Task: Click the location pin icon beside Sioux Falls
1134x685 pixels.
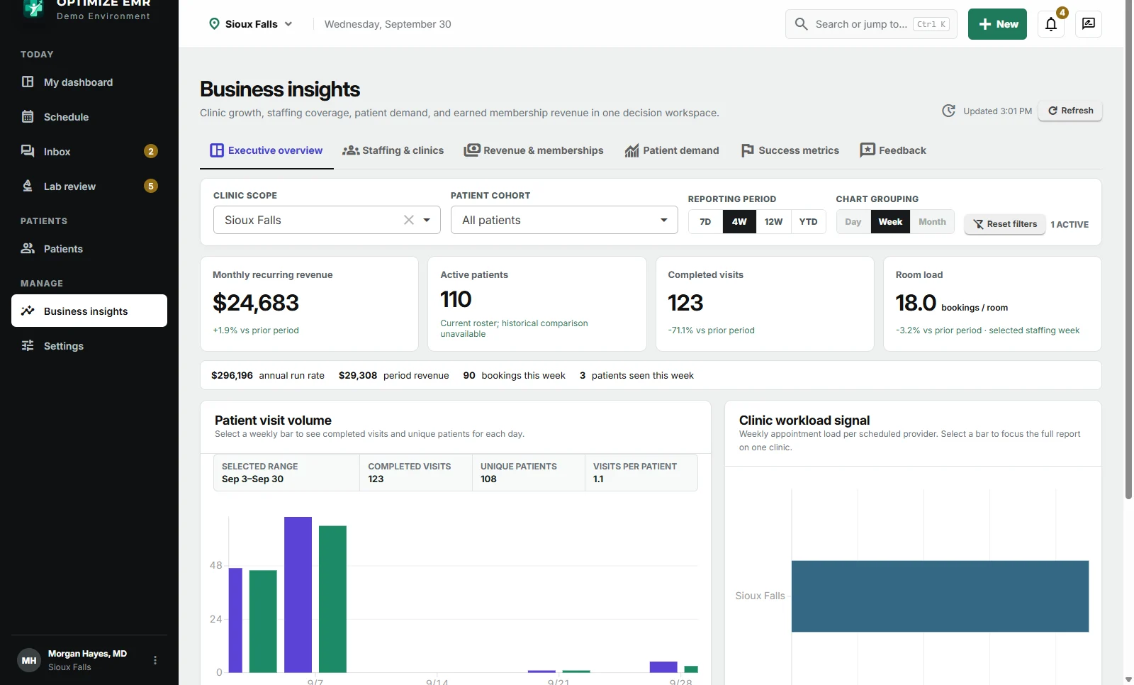Action: tap(214, 24)
